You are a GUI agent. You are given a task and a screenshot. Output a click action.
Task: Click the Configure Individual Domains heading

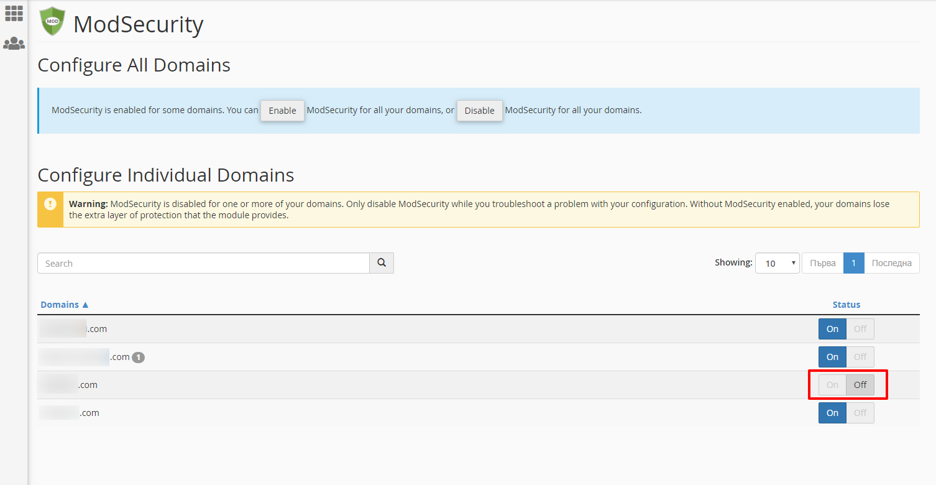pos(166,175)
